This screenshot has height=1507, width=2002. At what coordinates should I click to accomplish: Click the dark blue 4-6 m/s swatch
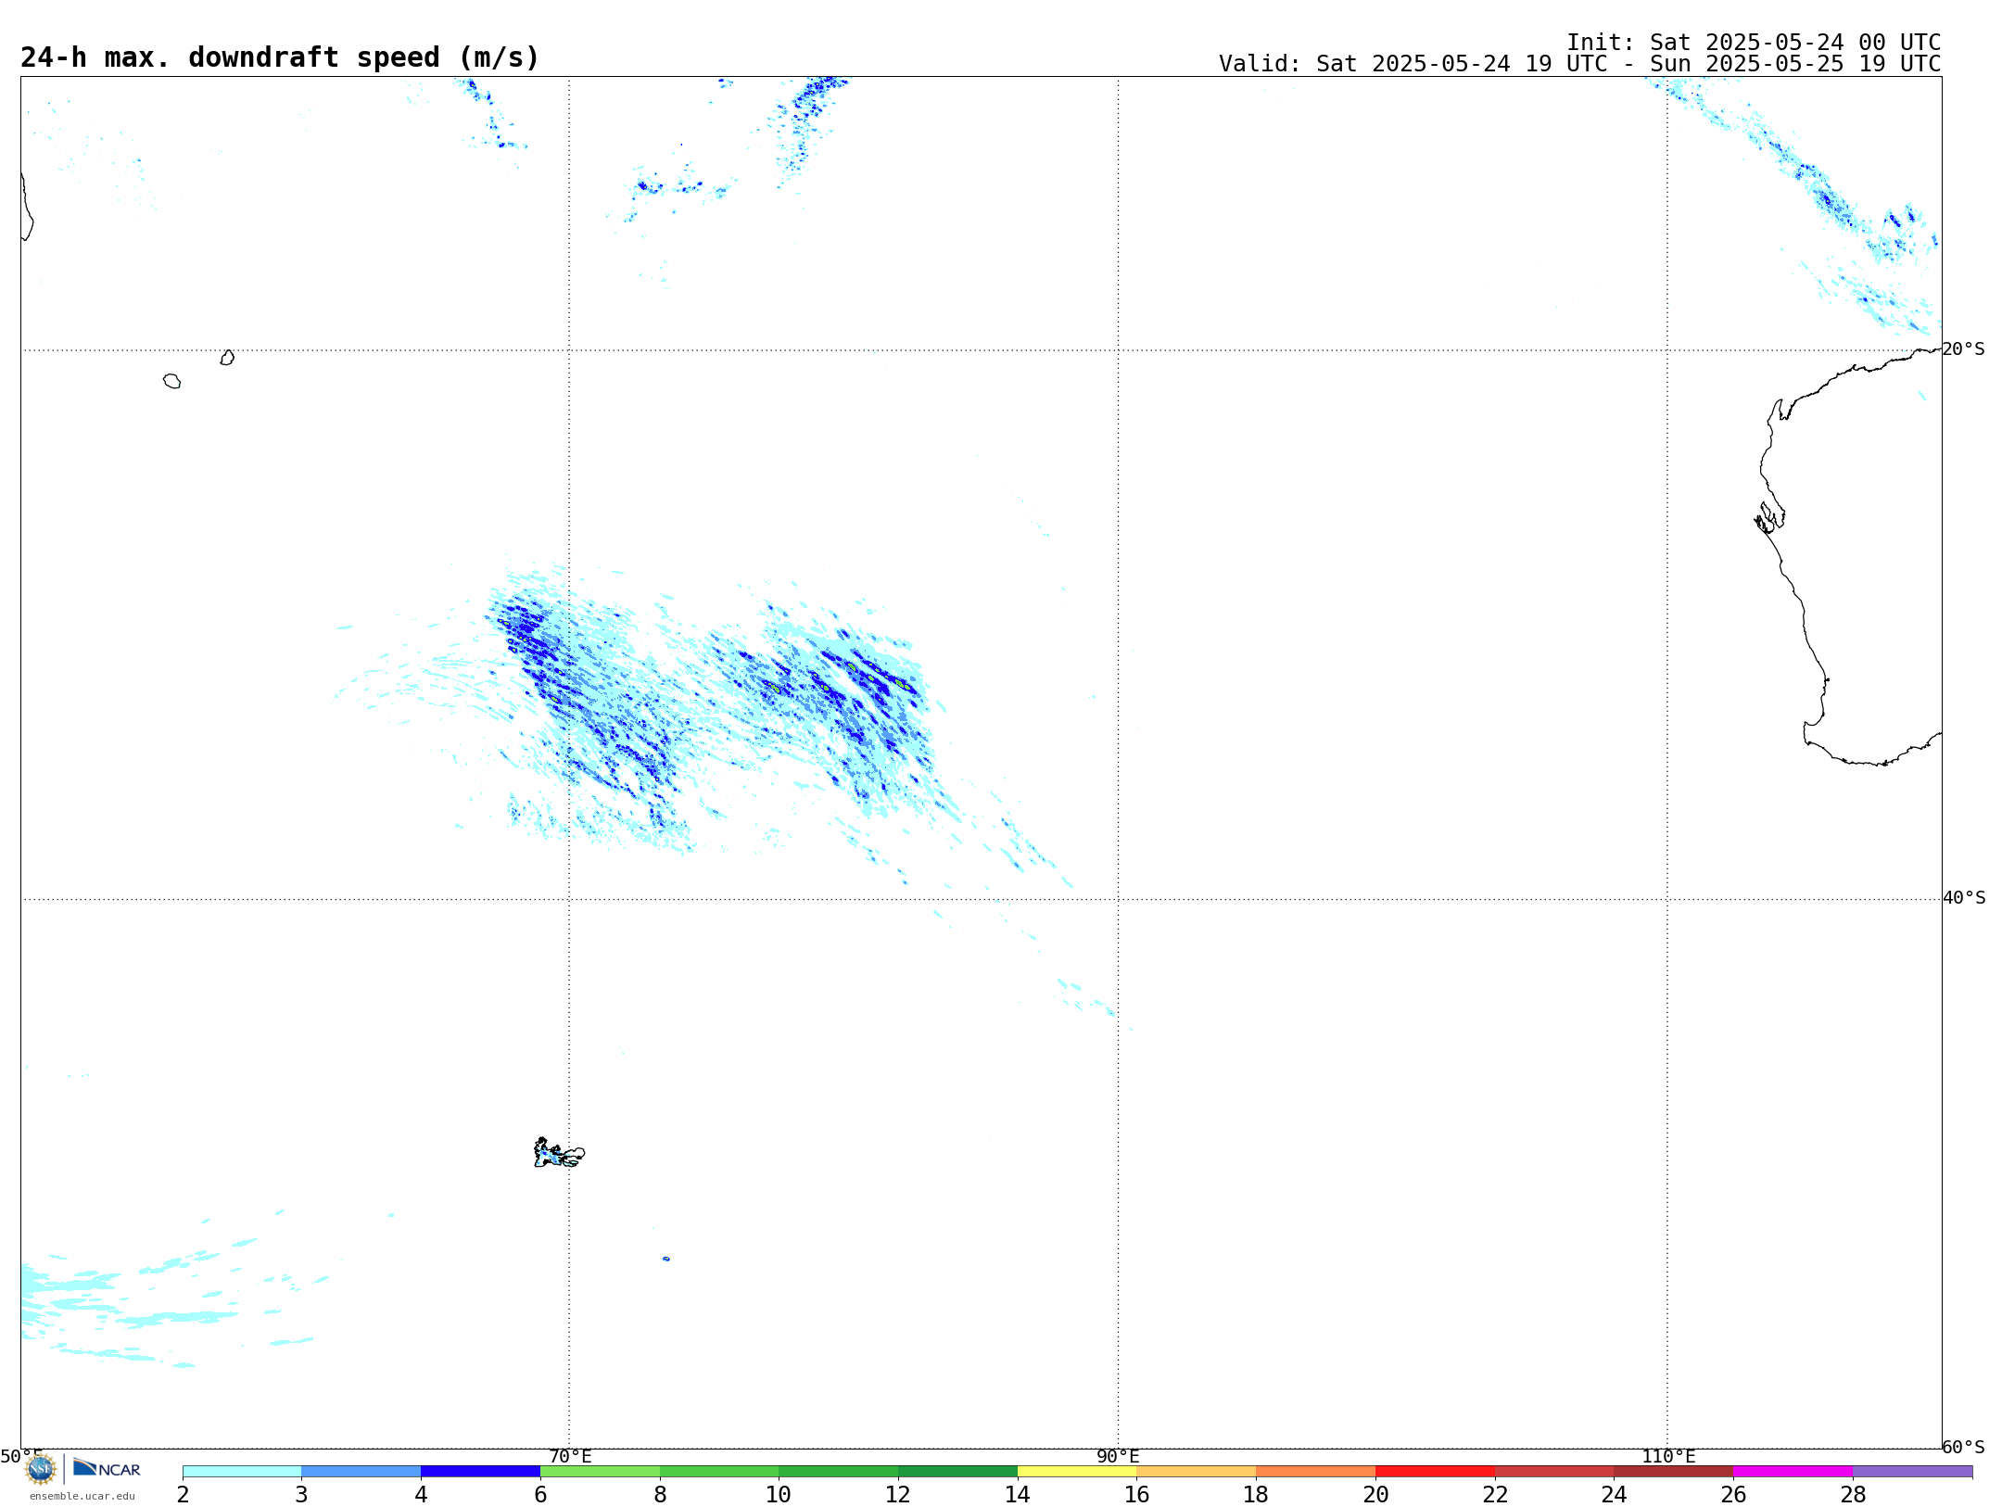[x=480, y=1472]
